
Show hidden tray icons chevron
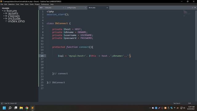(150, 108)
